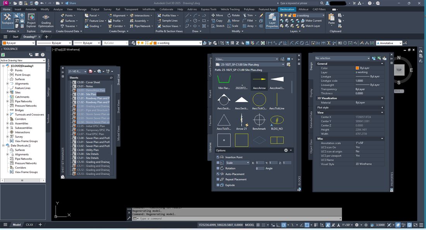Click the Paste clipboard button
The image size is (426, 230).
coord(332,19)
